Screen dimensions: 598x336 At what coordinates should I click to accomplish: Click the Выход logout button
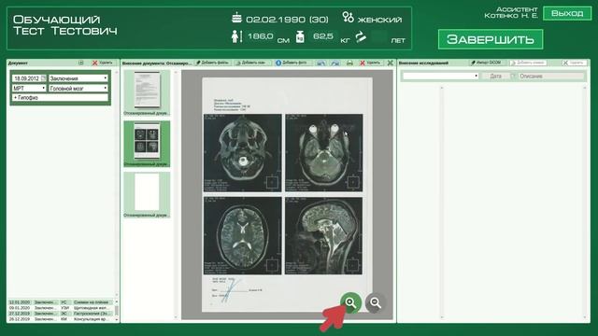click(x=567, y=13)
